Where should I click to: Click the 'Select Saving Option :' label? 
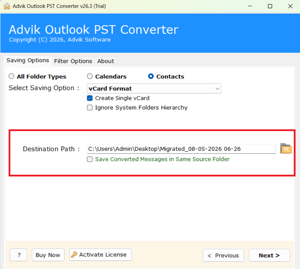(x=44, y=88)
